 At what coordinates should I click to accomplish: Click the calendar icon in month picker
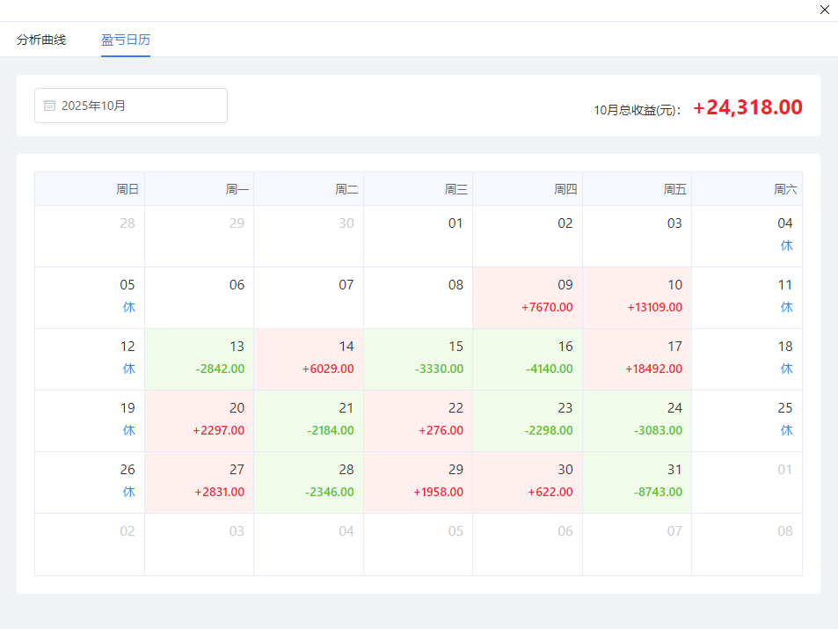(50, 106)
